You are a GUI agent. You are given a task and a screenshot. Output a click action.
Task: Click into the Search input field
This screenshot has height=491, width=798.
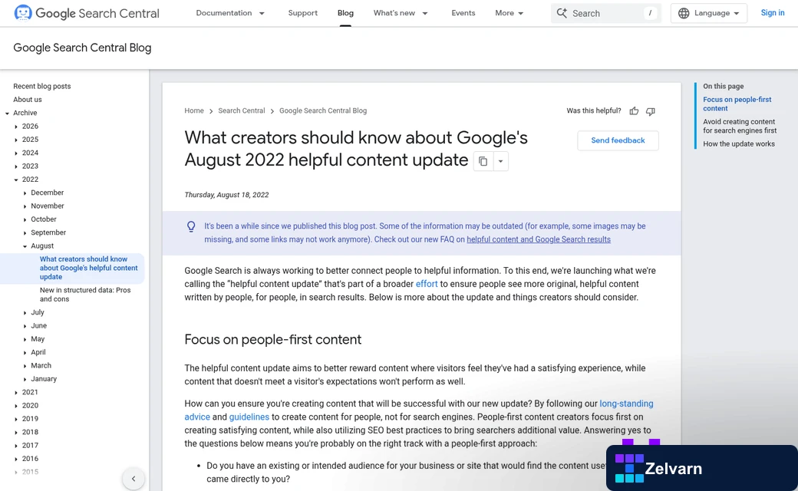[x=606, y=13]
